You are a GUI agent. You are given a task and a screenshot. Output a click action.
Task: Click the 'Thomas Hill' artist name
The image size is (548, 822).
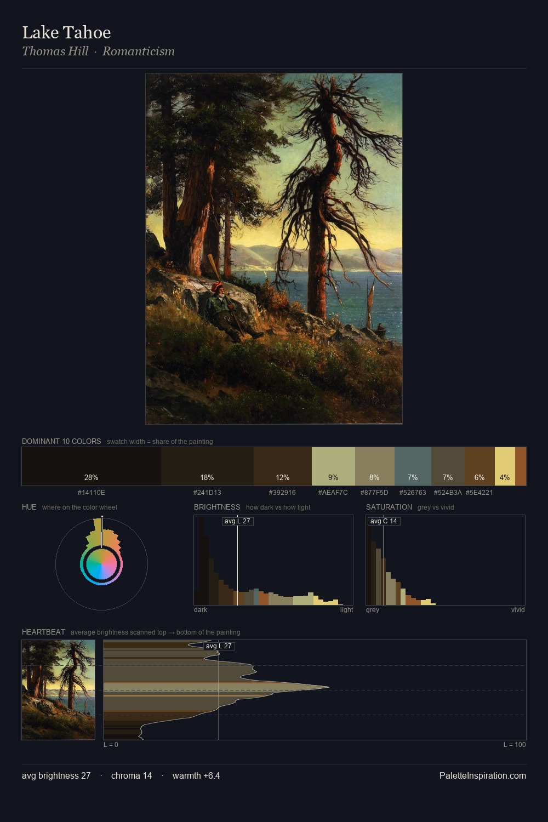point(55,51)
